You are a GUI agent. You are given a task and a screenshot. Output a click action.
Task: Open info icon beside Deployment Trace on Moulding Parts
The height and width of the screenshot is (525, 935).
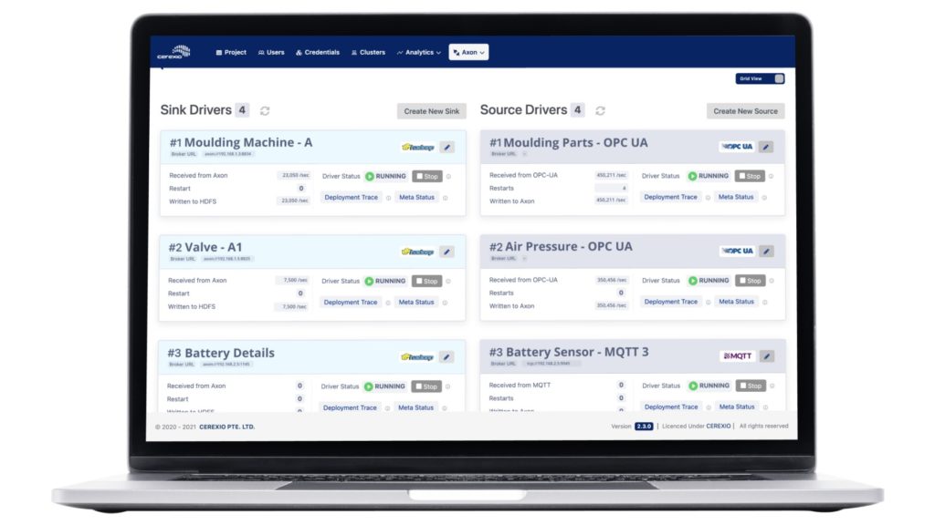tap(709, 198)
